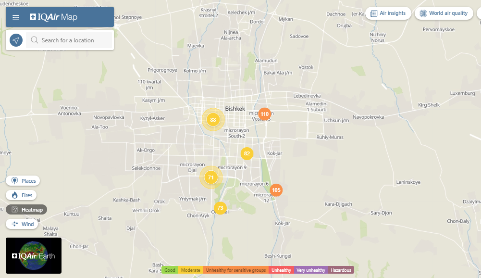Image resolution: width=481 pixels, height=278 pixels.
Task: Open the IQAir Earth thumbnail
Action: pyautogui.click(x=34, y=255)
